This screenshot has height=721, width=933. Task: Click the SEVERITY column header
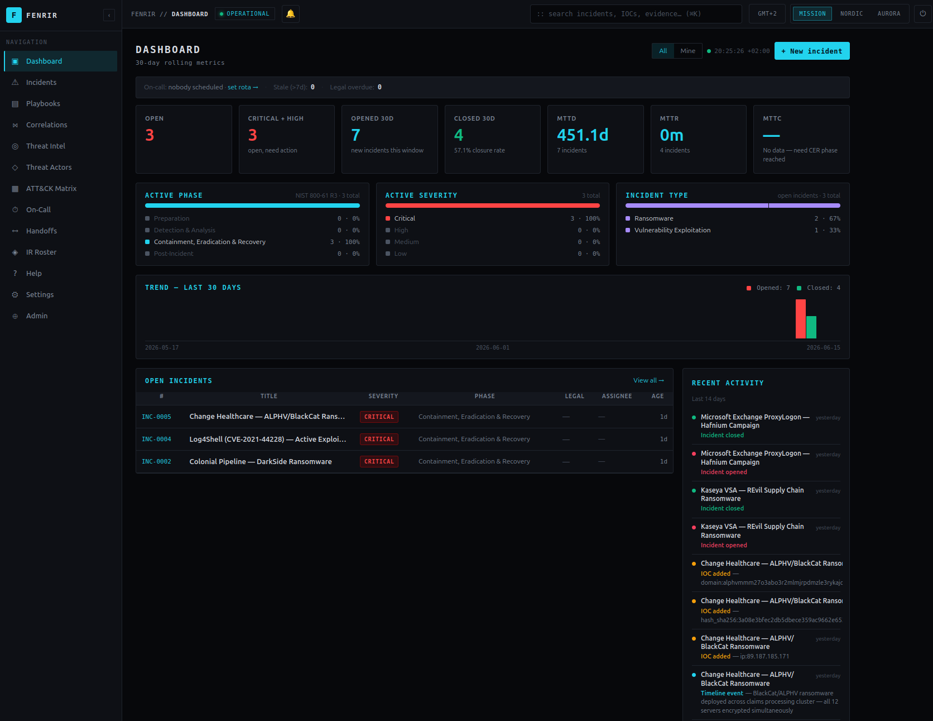[x=383, y=397]
